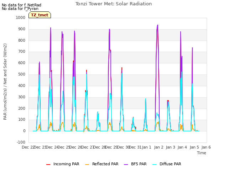
Task: Click the 0 y-axis tick label
Action: pyautogui.click(x=24, y=131)
